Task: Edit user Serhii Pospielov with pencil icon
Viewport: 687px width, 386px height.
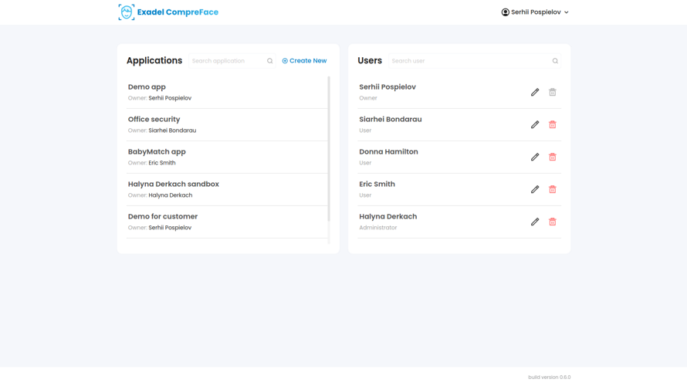Action: pyautogui.click(x=535, y=92)
